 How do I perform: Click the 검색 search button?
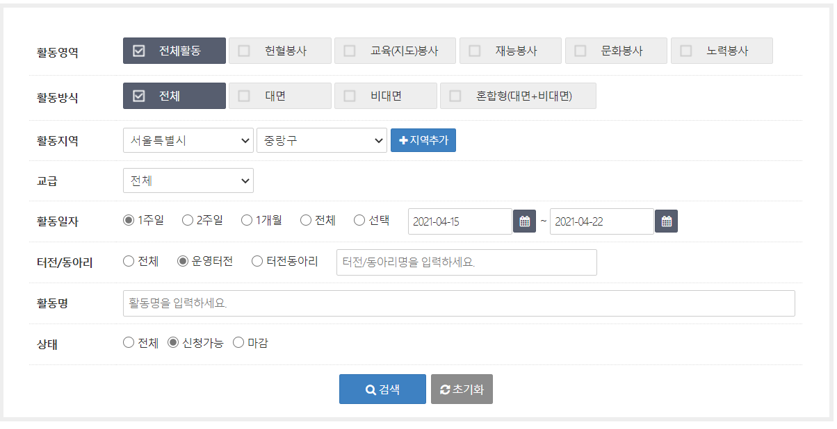(382, 389)
